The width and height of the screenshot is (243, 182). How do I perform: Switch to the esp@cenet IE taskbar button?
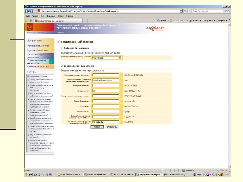149,175
